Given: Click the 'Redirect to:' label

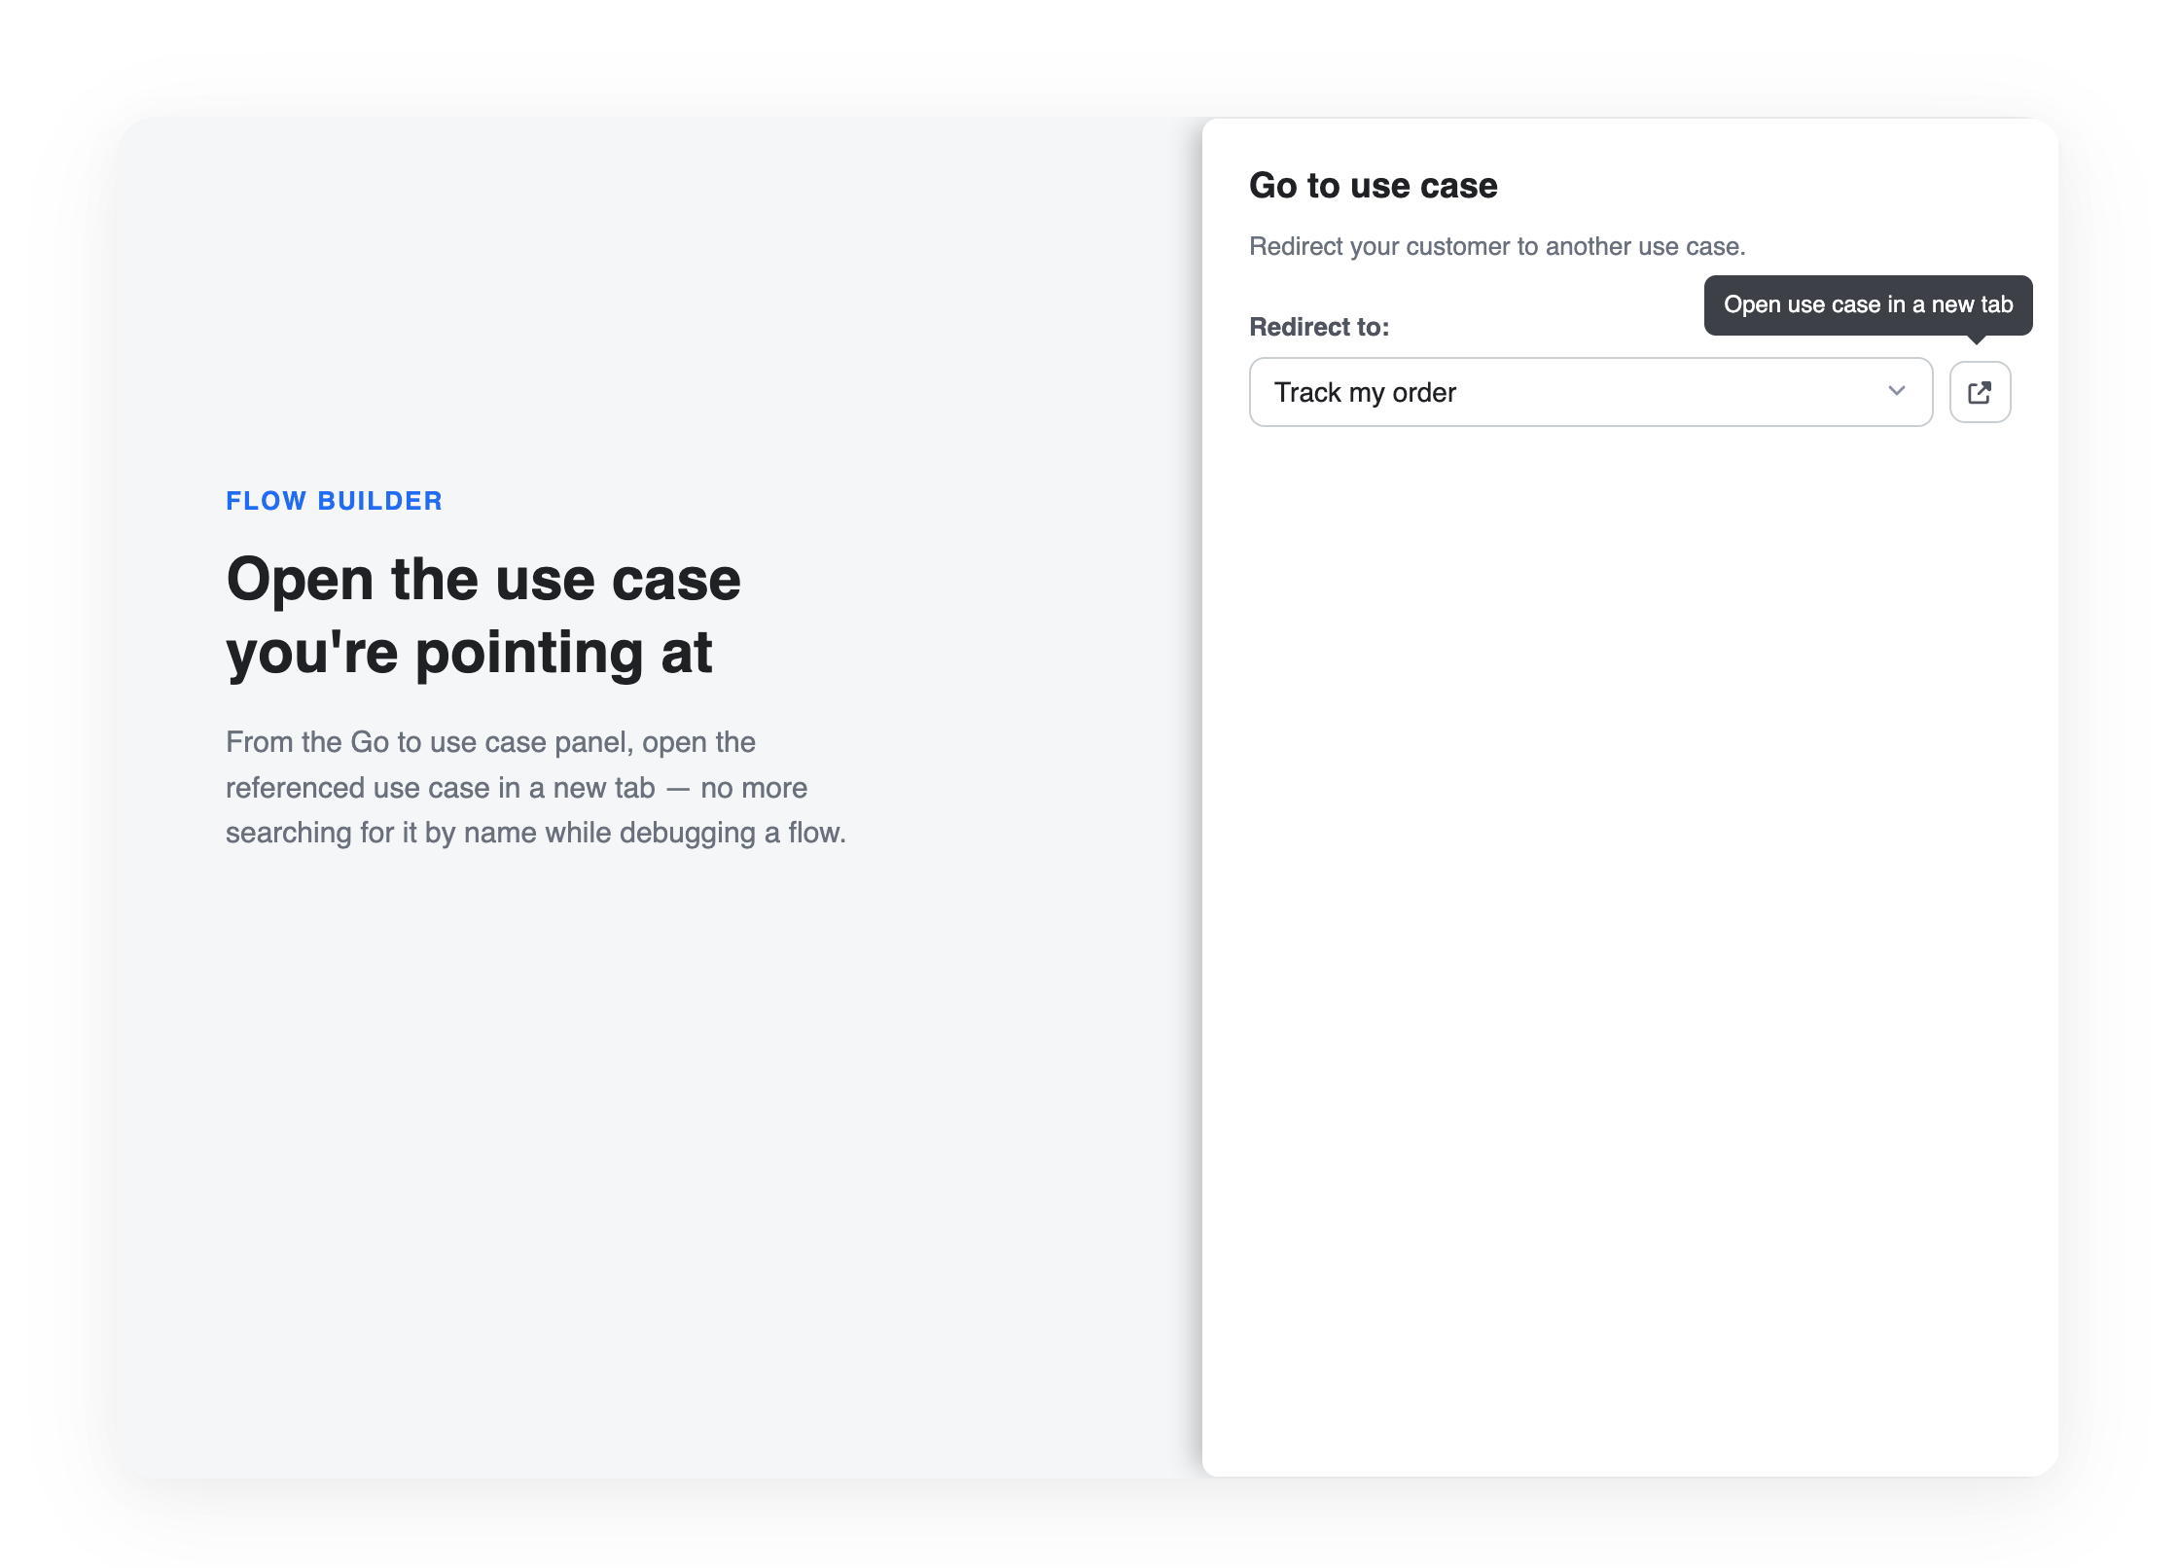Looking at the screenshot, I should point(1319,327).
